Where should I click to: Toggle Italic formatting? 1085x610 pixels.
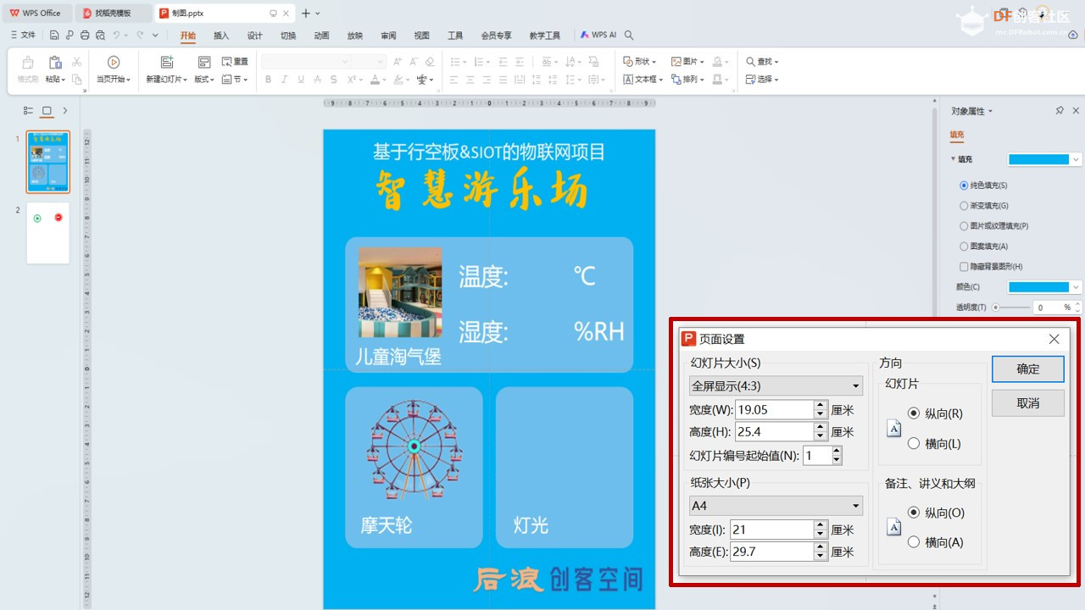[284, 80]
